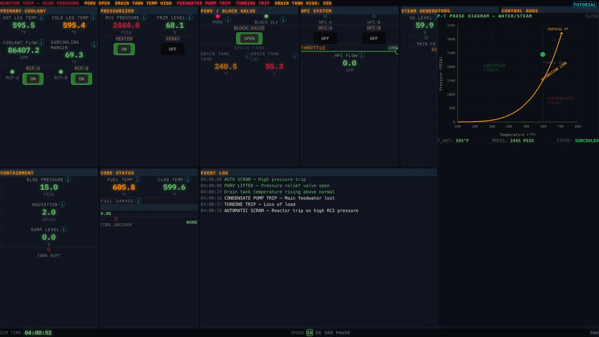
Task: Switch HPI-A pump from OFF
Action: [325, 38]
